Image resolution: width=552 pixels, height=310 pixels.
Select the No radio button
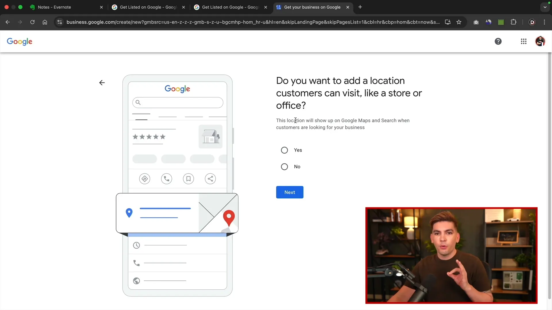coord(284,167)
